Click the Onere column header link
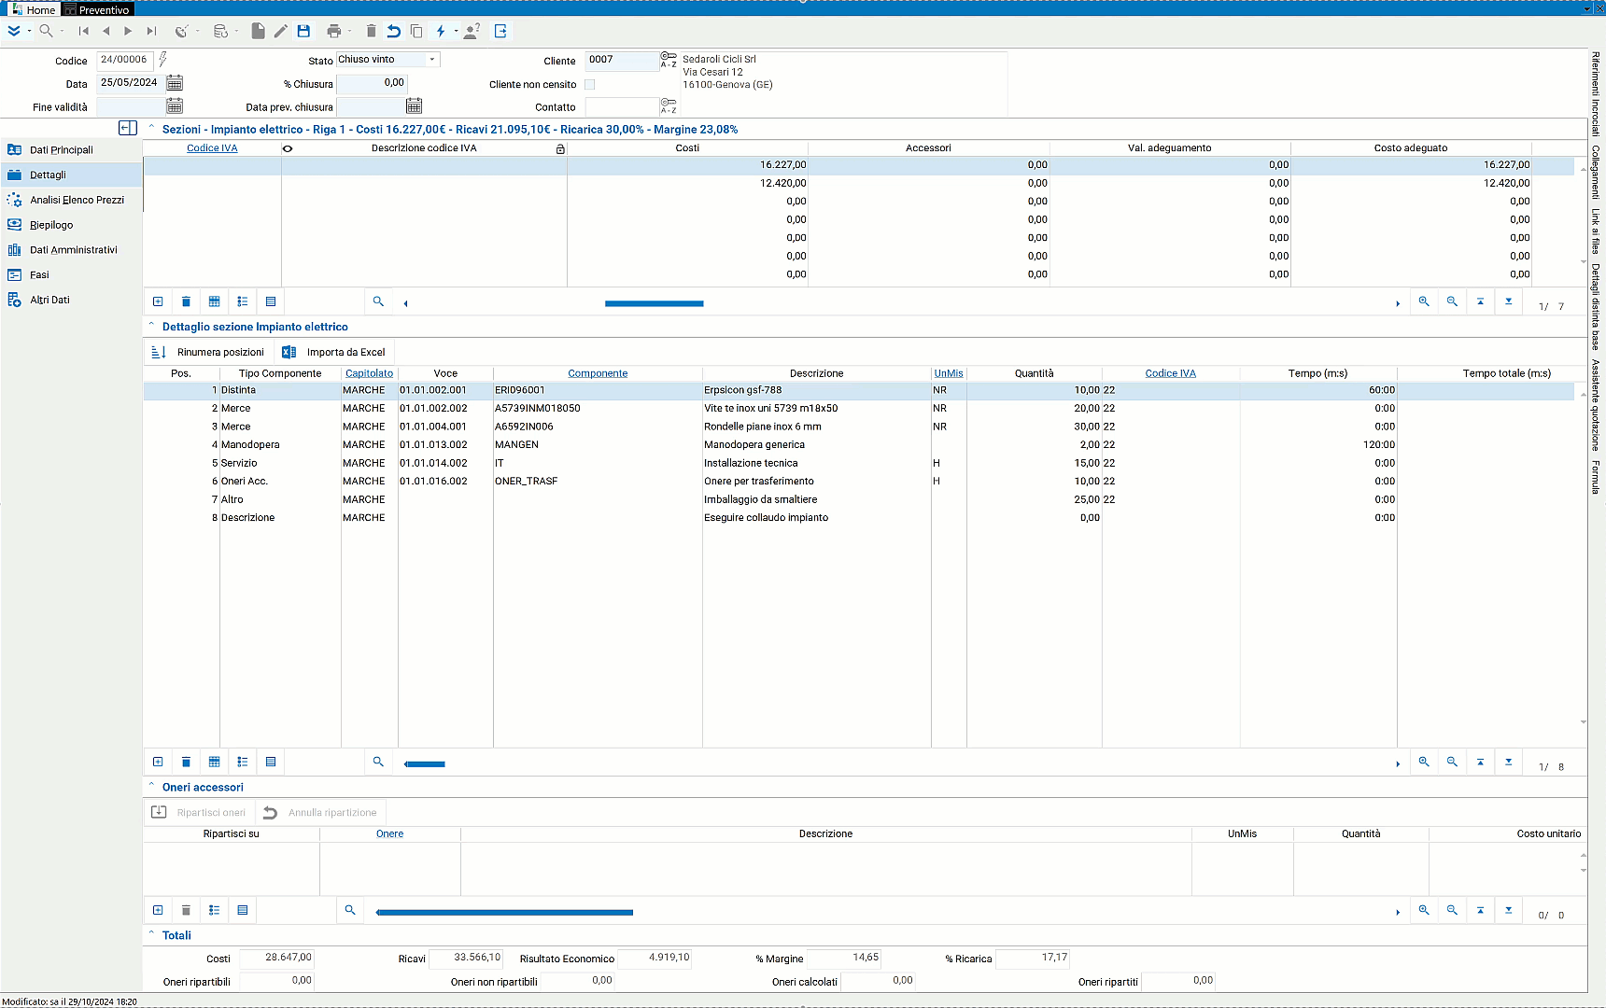 tap(390, 833)
